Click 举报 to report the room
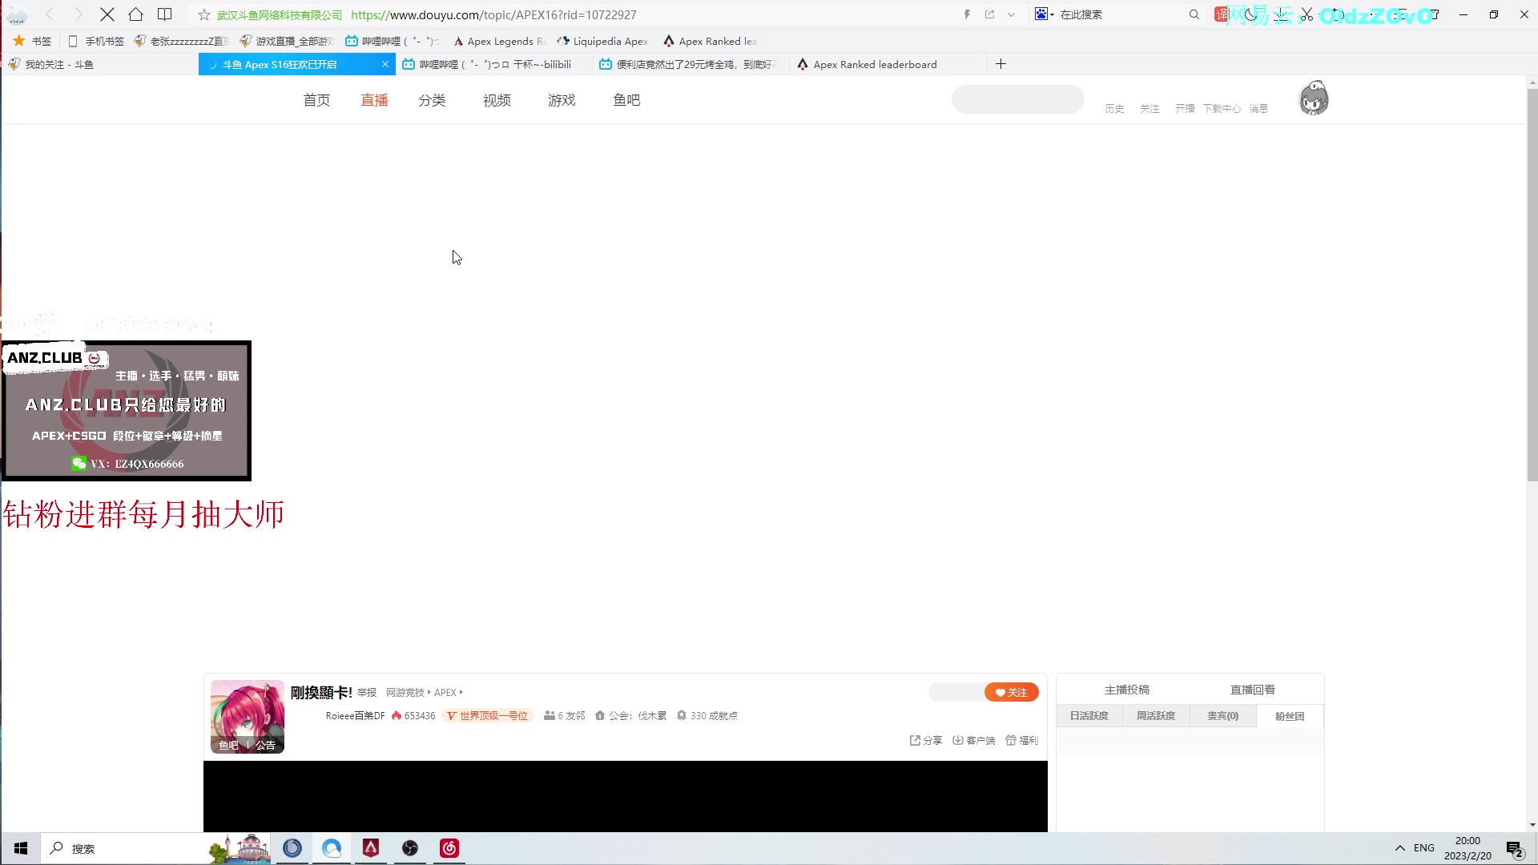Viewport: 1538px width, 865px height. (x=367, y=693)
